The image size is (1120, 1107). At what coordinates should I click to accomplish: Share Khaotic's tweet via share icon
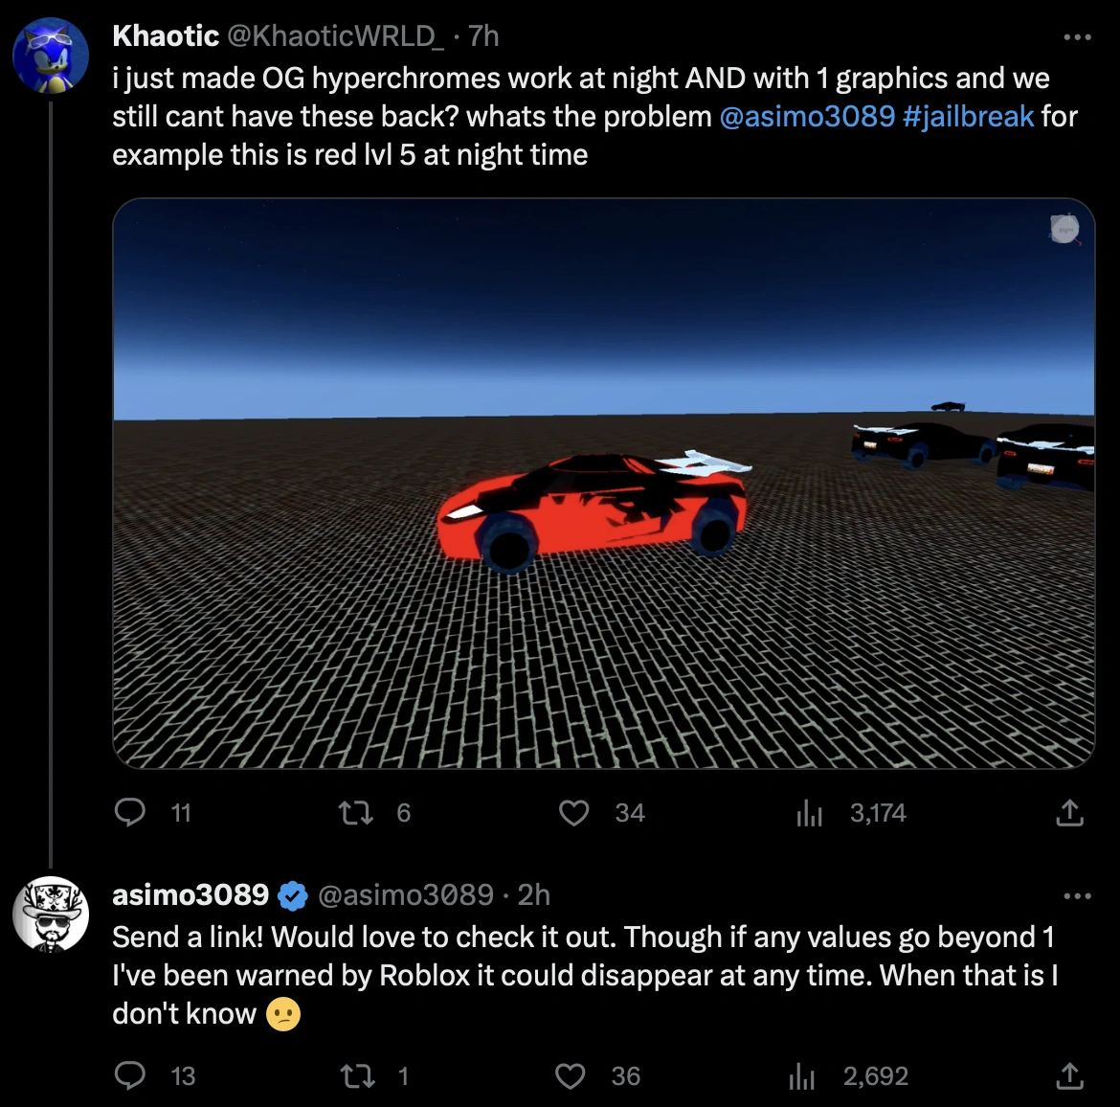(1069, 813)
